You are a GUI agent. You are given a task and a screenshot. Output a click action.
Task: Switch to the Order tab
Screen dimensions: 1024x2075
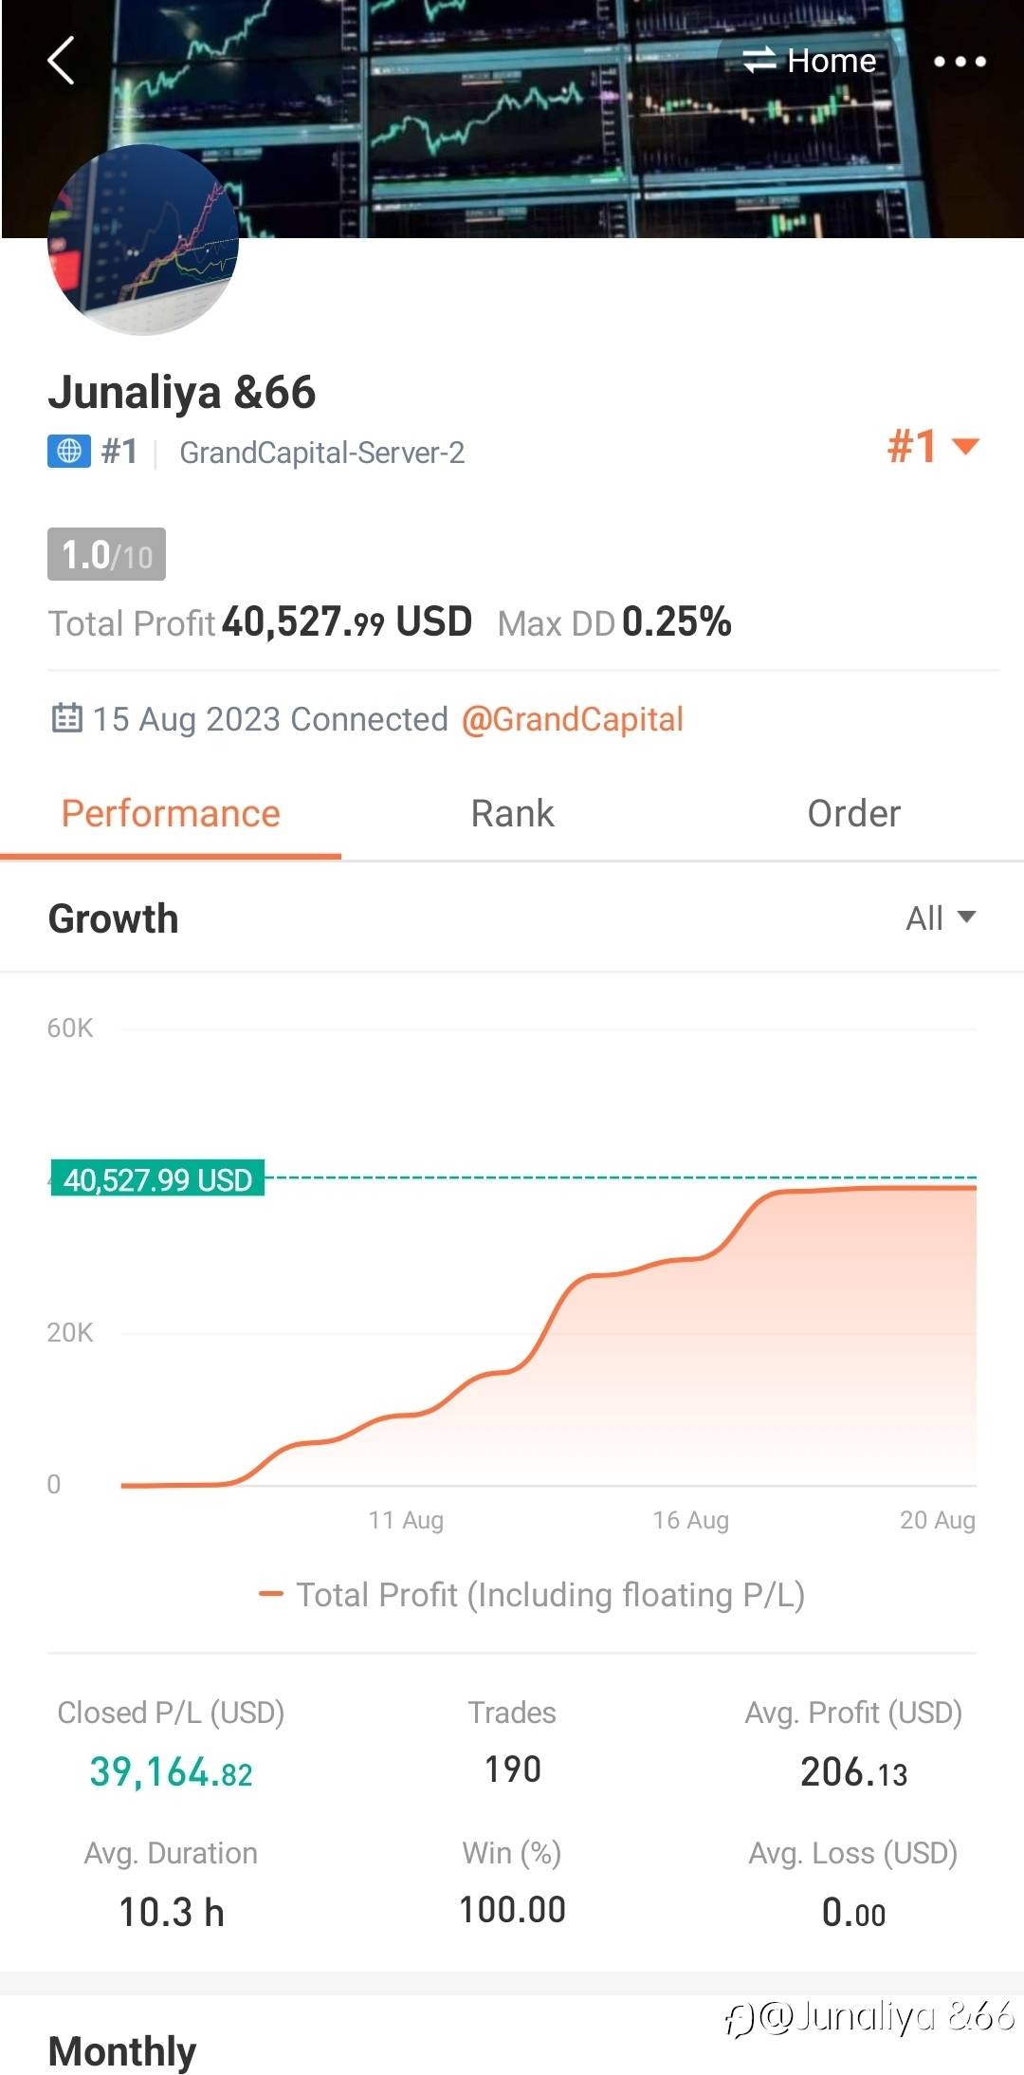click(x=853, y=814)
